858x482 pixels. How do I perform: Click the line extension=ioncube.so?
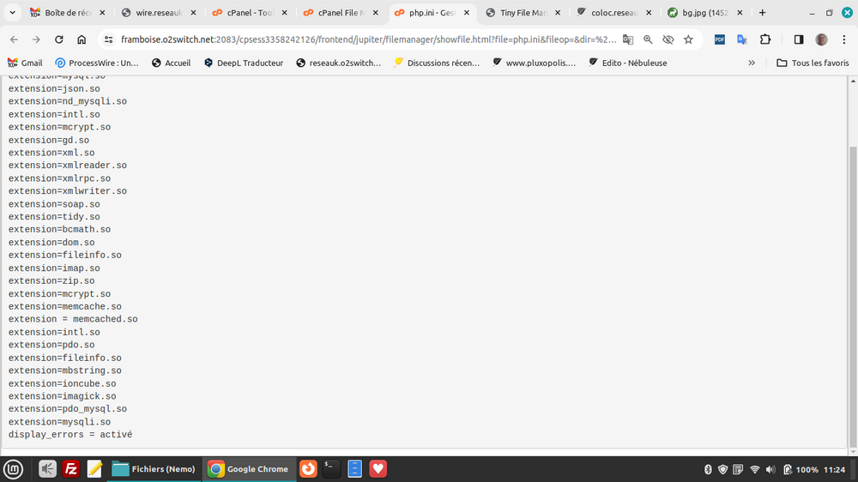pyautogui.click(x=63, y=383)
